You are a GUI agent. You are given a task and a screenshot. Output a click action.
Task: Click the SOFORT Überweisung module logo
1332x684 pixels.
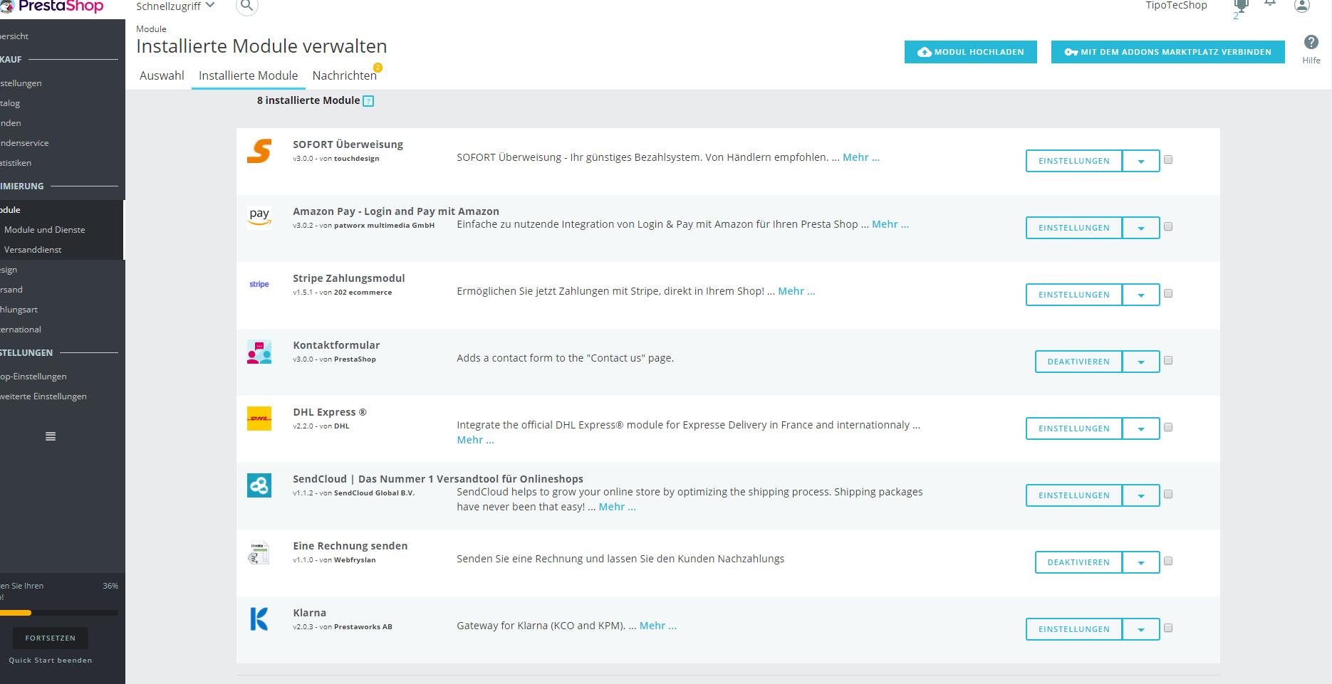point(259,151)
